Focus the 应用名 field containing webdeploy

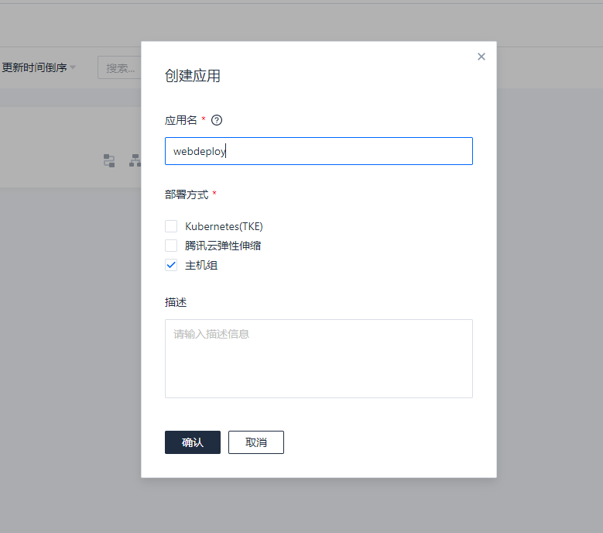click(318, 151)
